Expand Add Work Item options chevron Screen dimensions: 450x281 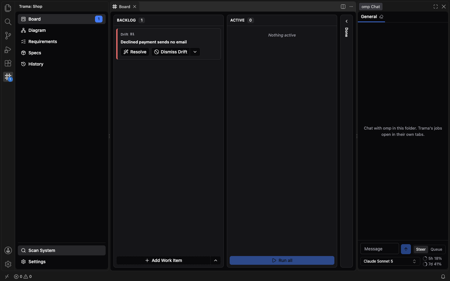point(216,260)
